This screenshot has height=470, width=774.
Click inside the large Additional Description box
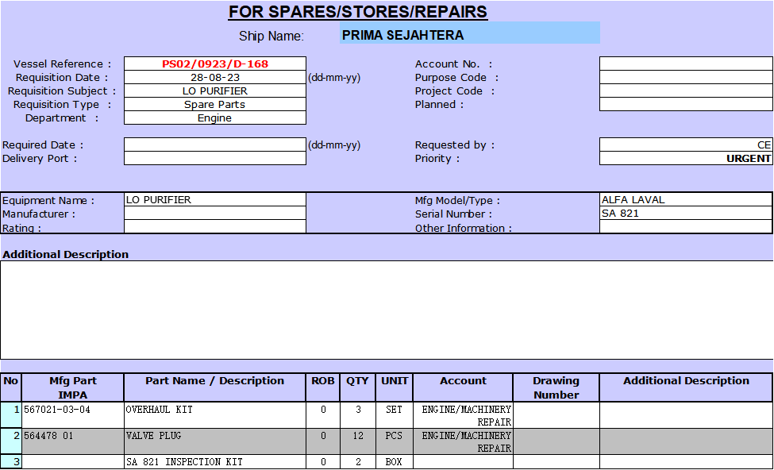[387, 310]
